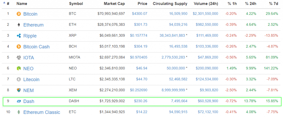Open the Ethereum Classic name link
283x117 pixels.
point(41,112)
